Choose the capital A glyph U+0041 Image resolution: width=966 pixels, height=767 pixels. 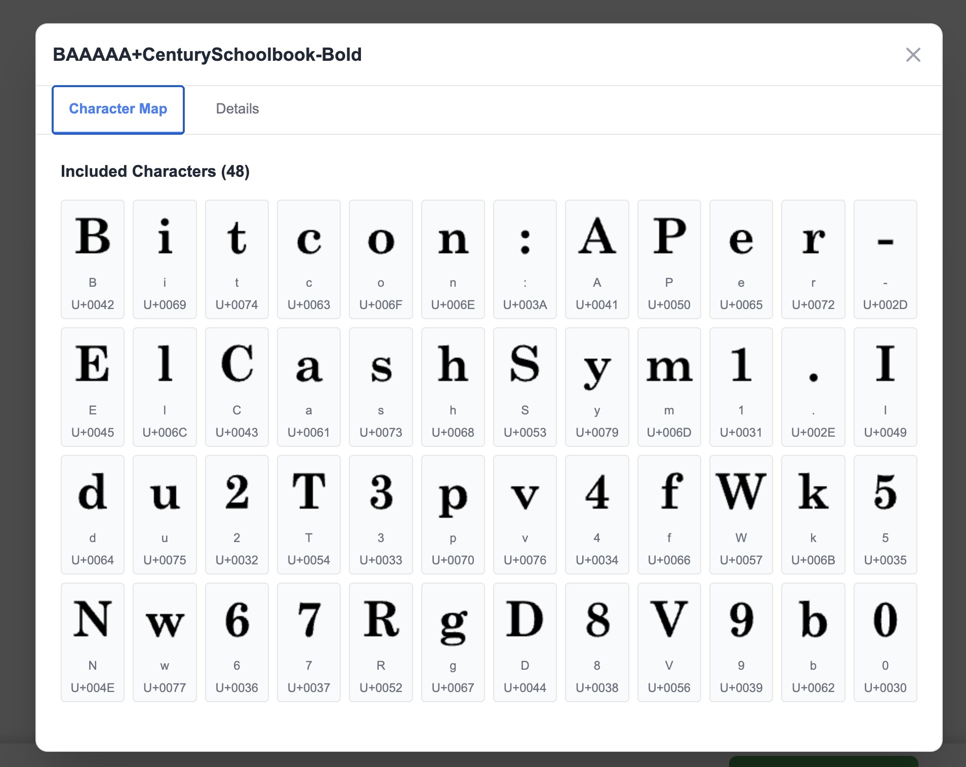(597, 259)
